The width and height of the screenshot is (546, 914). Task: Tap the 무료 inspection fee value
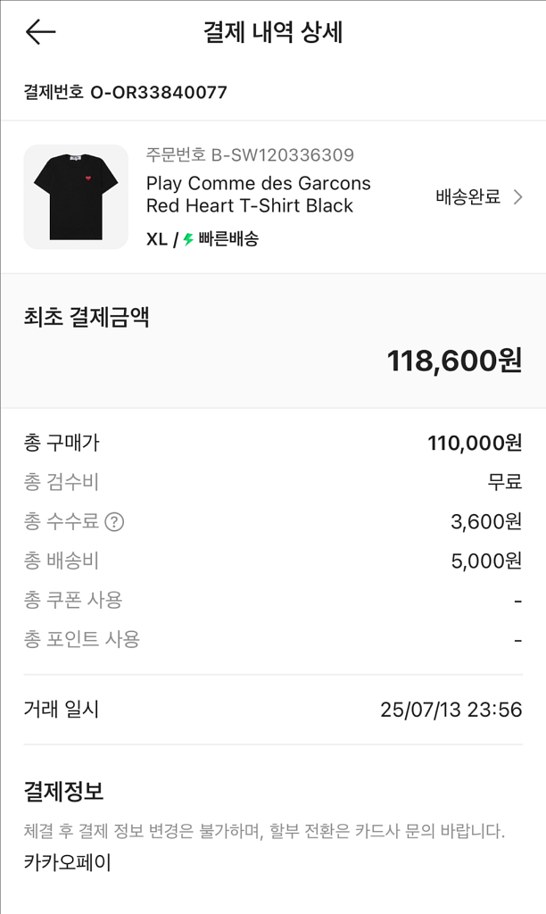(x=504, y=483)
